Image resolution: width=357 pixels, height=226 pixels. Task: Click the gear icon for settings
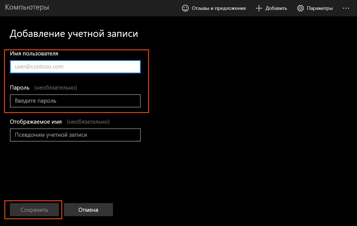pyautogui.click(x=301, y=8)
